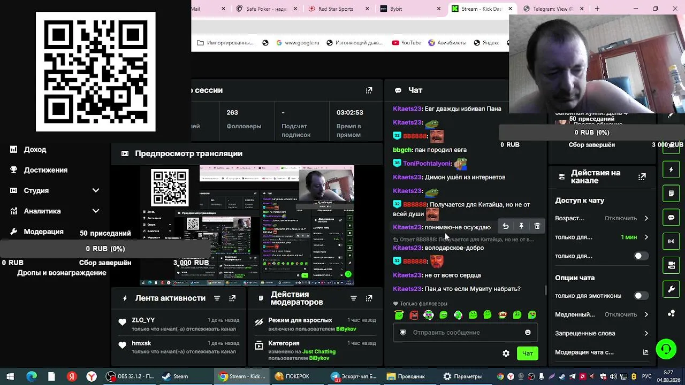Image resolution: width=685 pixels, height=385 pixels.
Task: Open Авиабилеты bookmark
Action: coord(447,43)
